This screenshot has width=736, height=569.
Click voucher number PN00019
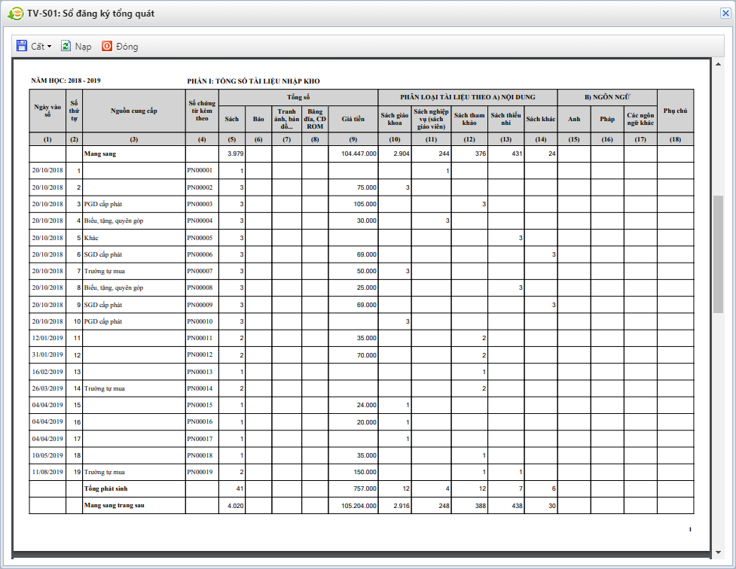(200, 472)
